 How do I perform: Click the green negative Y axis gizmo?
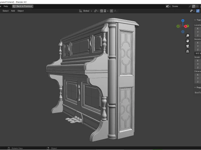(x=178, y=26)
